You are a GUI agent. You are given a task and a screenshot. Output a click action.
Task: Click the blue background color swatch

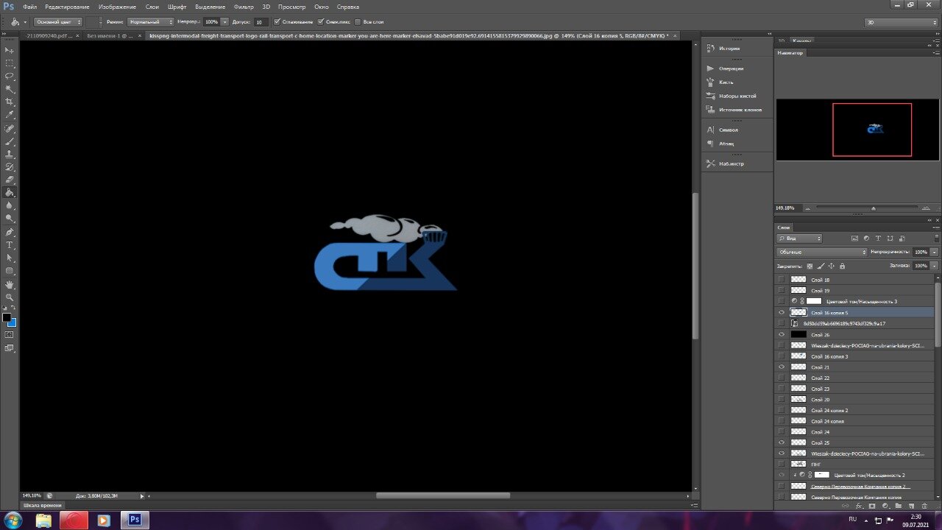coord(13,322)
